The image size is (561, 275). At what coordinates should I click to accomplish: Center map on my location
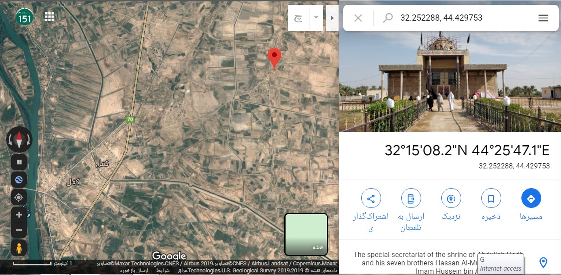[19, 197]
